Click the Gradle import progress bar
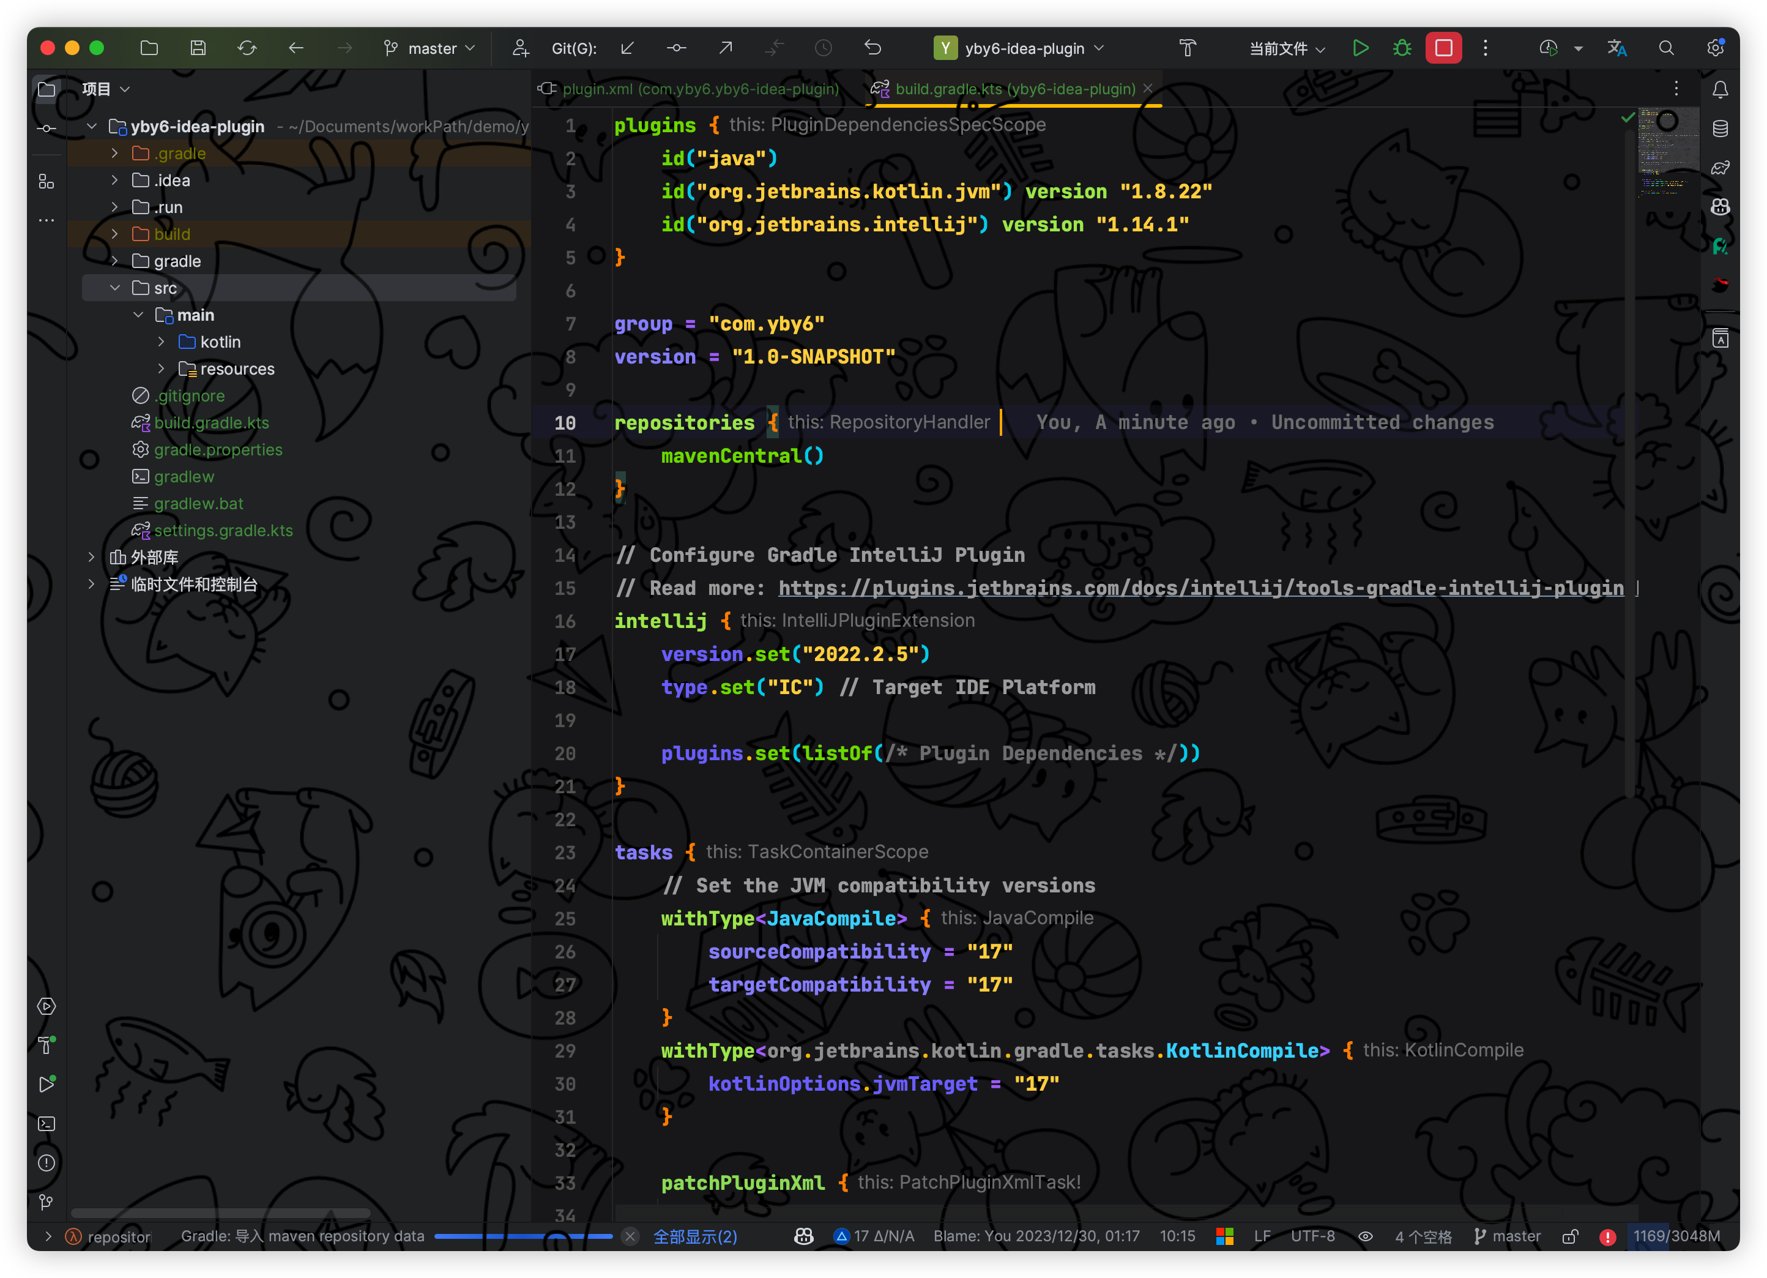The height and width of the screenshot is (1278, 1767). pyautogui.click(x=523, y=1237)
